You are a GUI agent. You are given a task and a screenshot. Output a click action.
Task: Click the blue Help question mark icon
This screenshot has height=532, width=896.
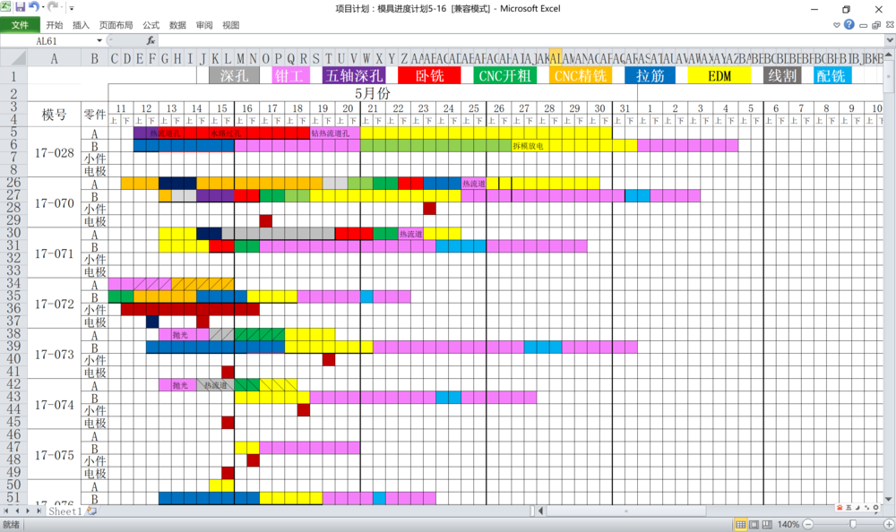pyautogui.click(x=849, y=24)
